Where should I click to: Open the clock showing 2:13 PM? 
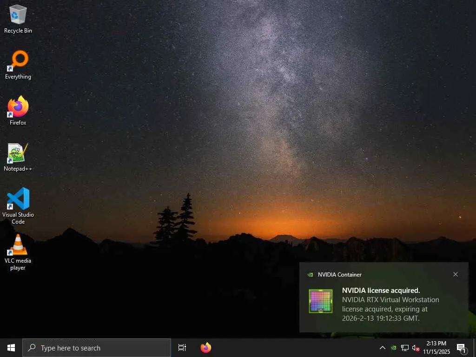point(436,348)
